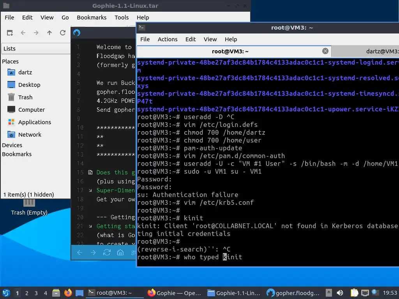Switch to virtual desktop 1
The width and height of the screenshot is (399, 299).
pos(17,293)
